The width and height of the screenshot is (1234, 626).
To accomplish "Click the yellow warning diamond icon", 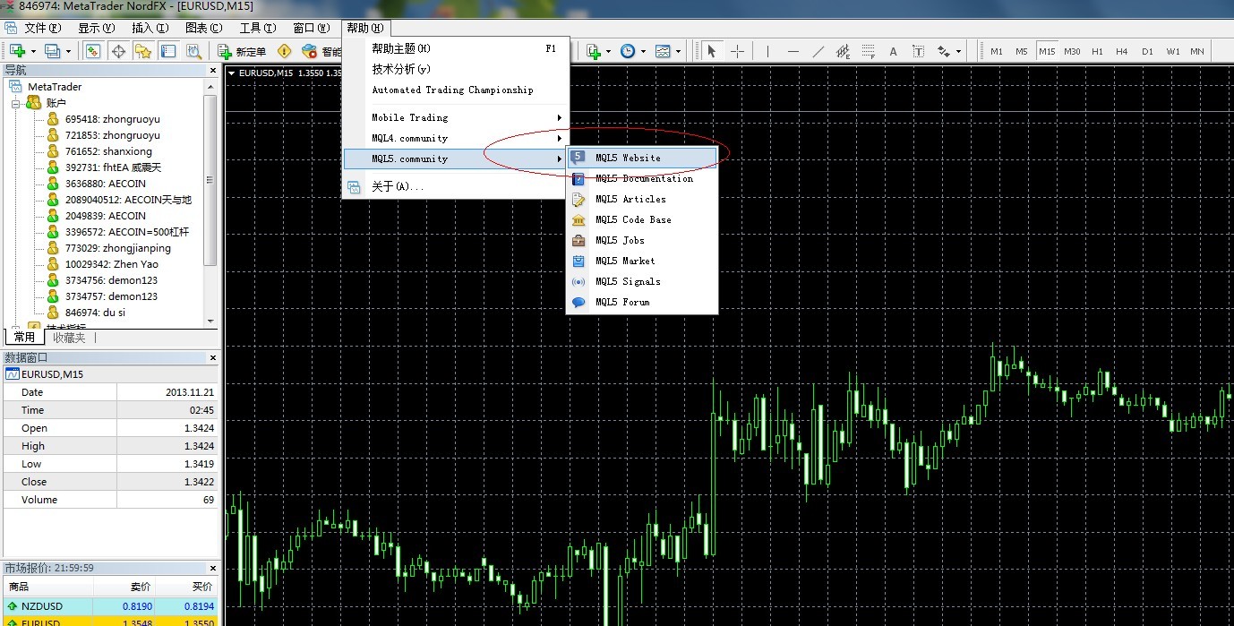I will coord(285,51).
